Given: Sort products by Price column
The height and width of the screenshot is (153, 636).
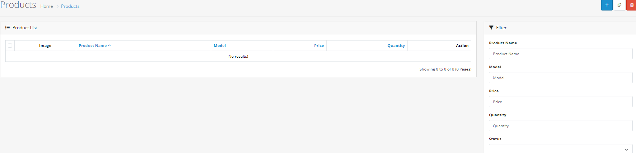Looking at the screenshot, I should click(319, 46).
